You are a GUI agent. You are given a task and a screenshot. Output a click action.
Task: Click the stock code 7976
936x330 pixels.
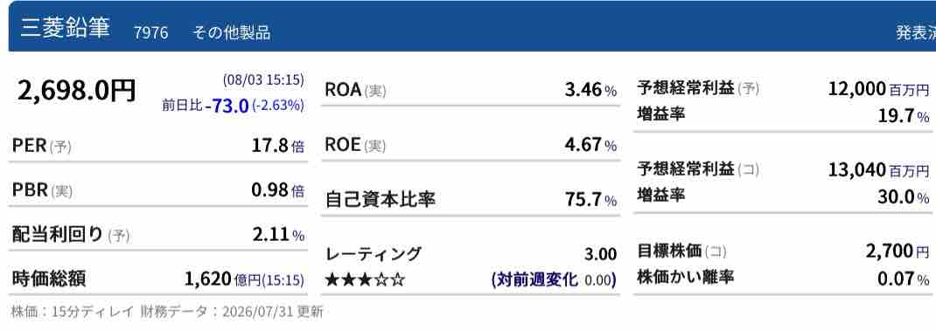pyautogui.click(x=151, y=32)
